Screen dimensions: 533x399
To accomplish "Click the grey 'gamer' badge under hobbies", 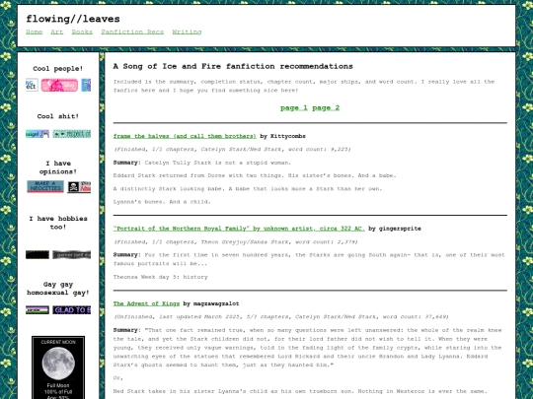I will tap(72, 255).
